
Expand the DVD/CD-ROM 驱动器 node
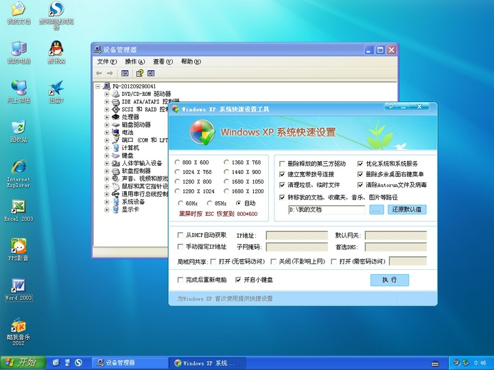(107, 94)
